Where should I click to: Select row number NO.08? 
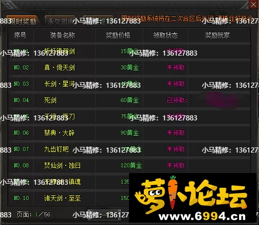tap(21, 165)
